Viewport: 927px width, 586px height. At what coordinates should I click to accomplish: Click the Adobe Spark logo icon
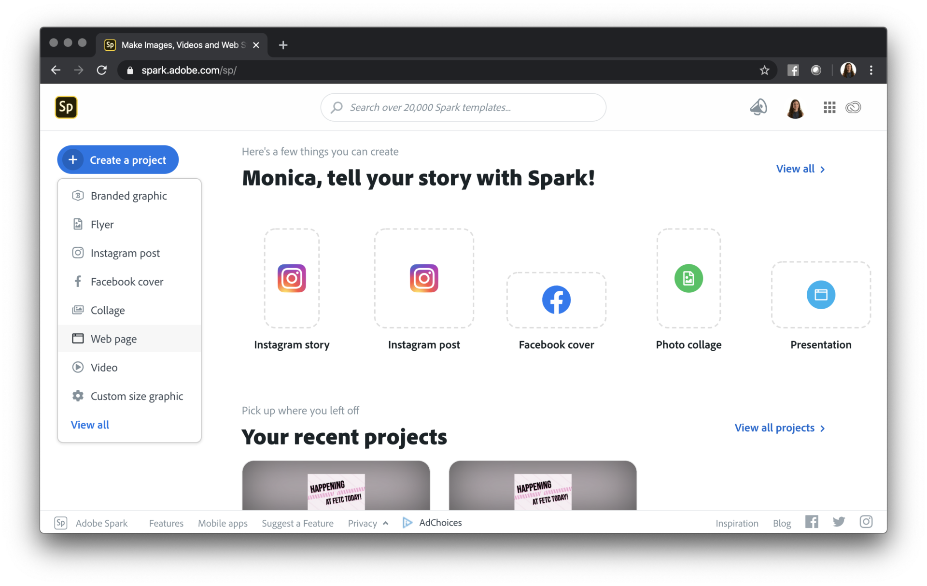point(66,107)
